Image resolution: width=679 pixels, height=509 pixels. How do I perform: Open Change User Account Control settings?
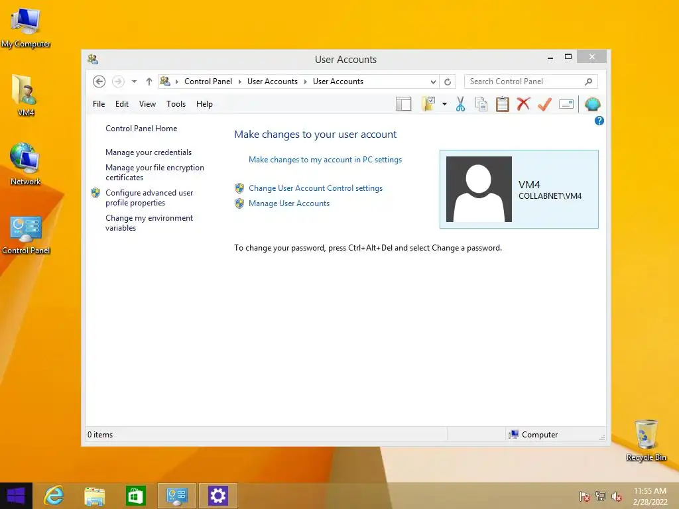tap(316, 188)
